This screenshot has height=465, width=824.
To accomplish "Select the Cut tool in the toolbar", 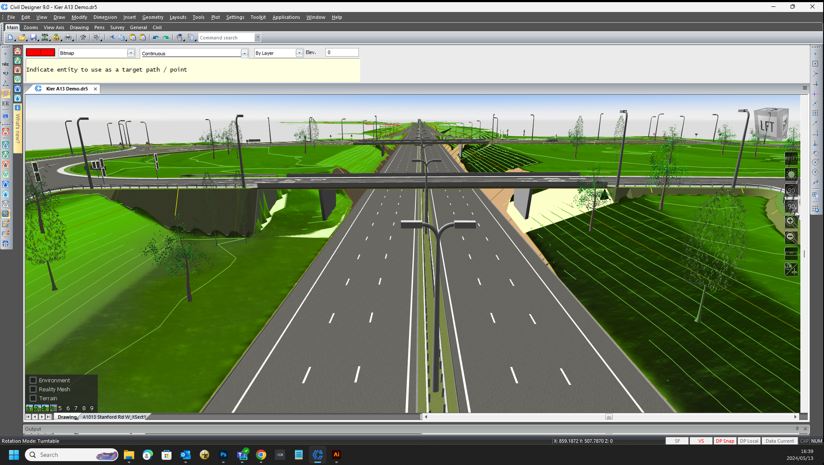I will 111,37.
